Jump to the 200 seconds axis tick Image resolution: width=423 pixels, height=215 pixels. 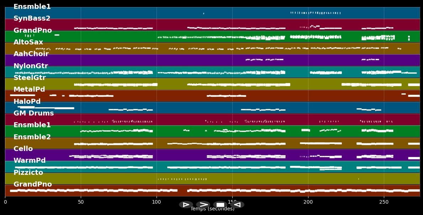pos(308,202)
